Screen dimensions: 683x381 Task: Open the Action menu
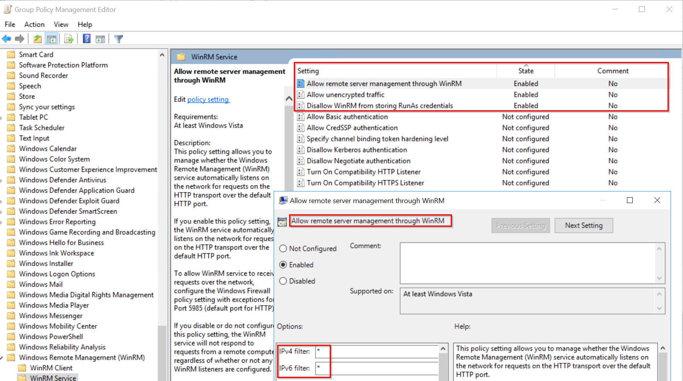pyautogui.click(x=34, y=24)
